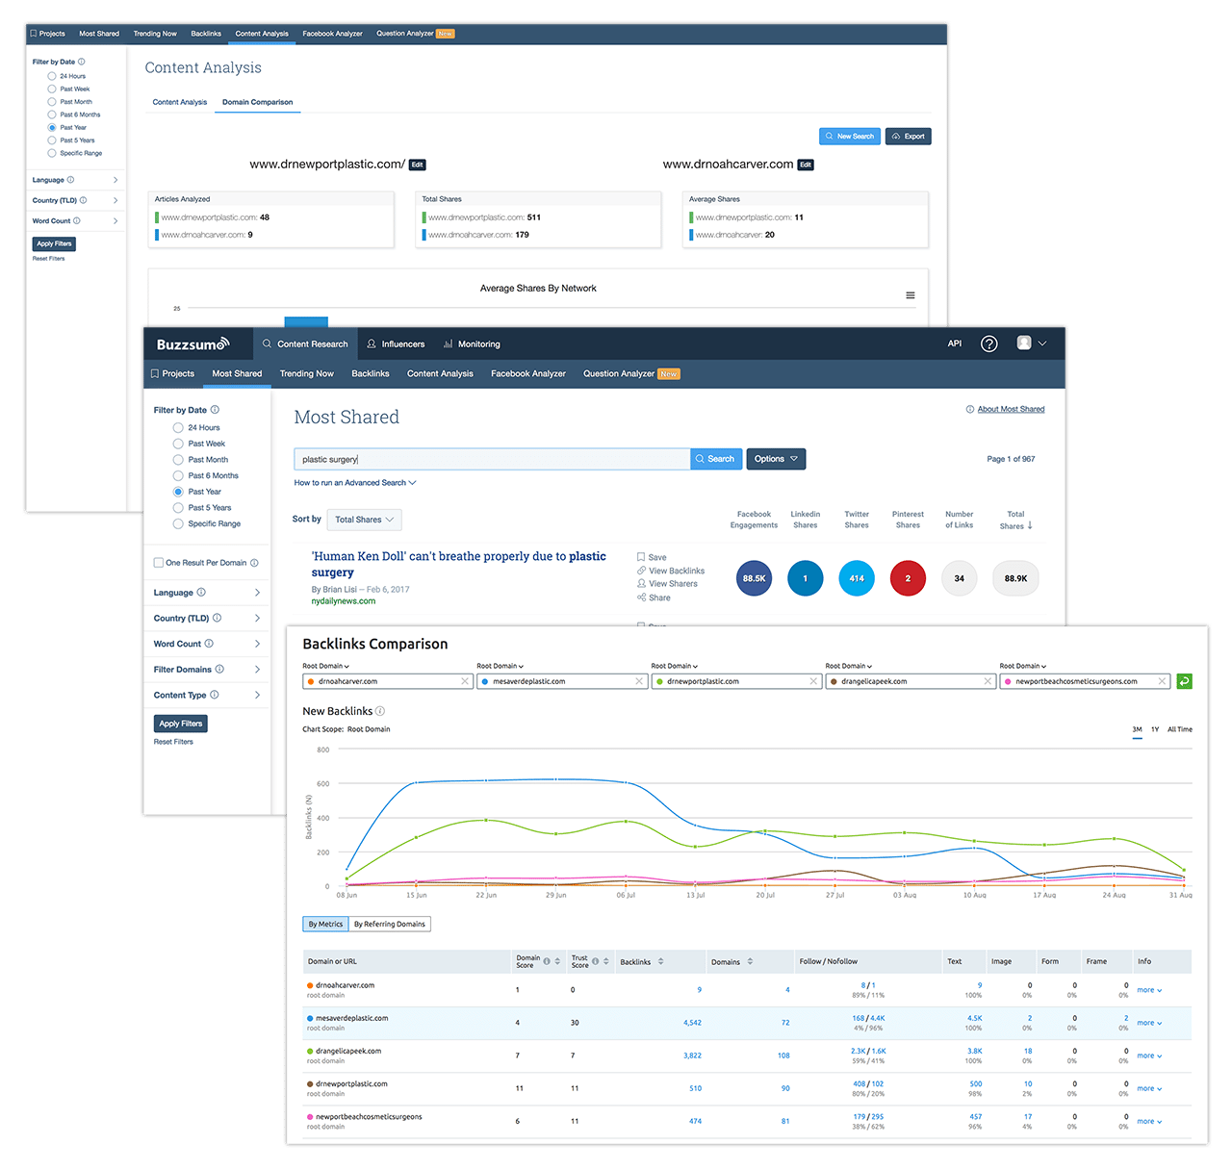Sort table by the Backlinks column arrows
1232x1170 pixels.
point(660,961)
